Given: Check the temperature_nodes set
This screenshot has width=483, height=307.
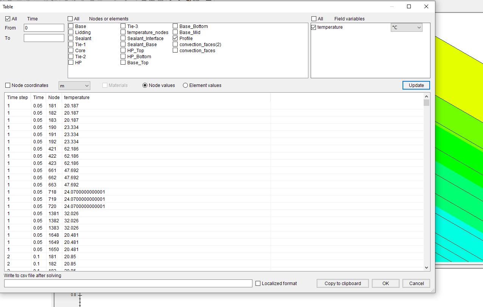Looking at the screenshot, I should pyautogui.click(x=123, y=32).
